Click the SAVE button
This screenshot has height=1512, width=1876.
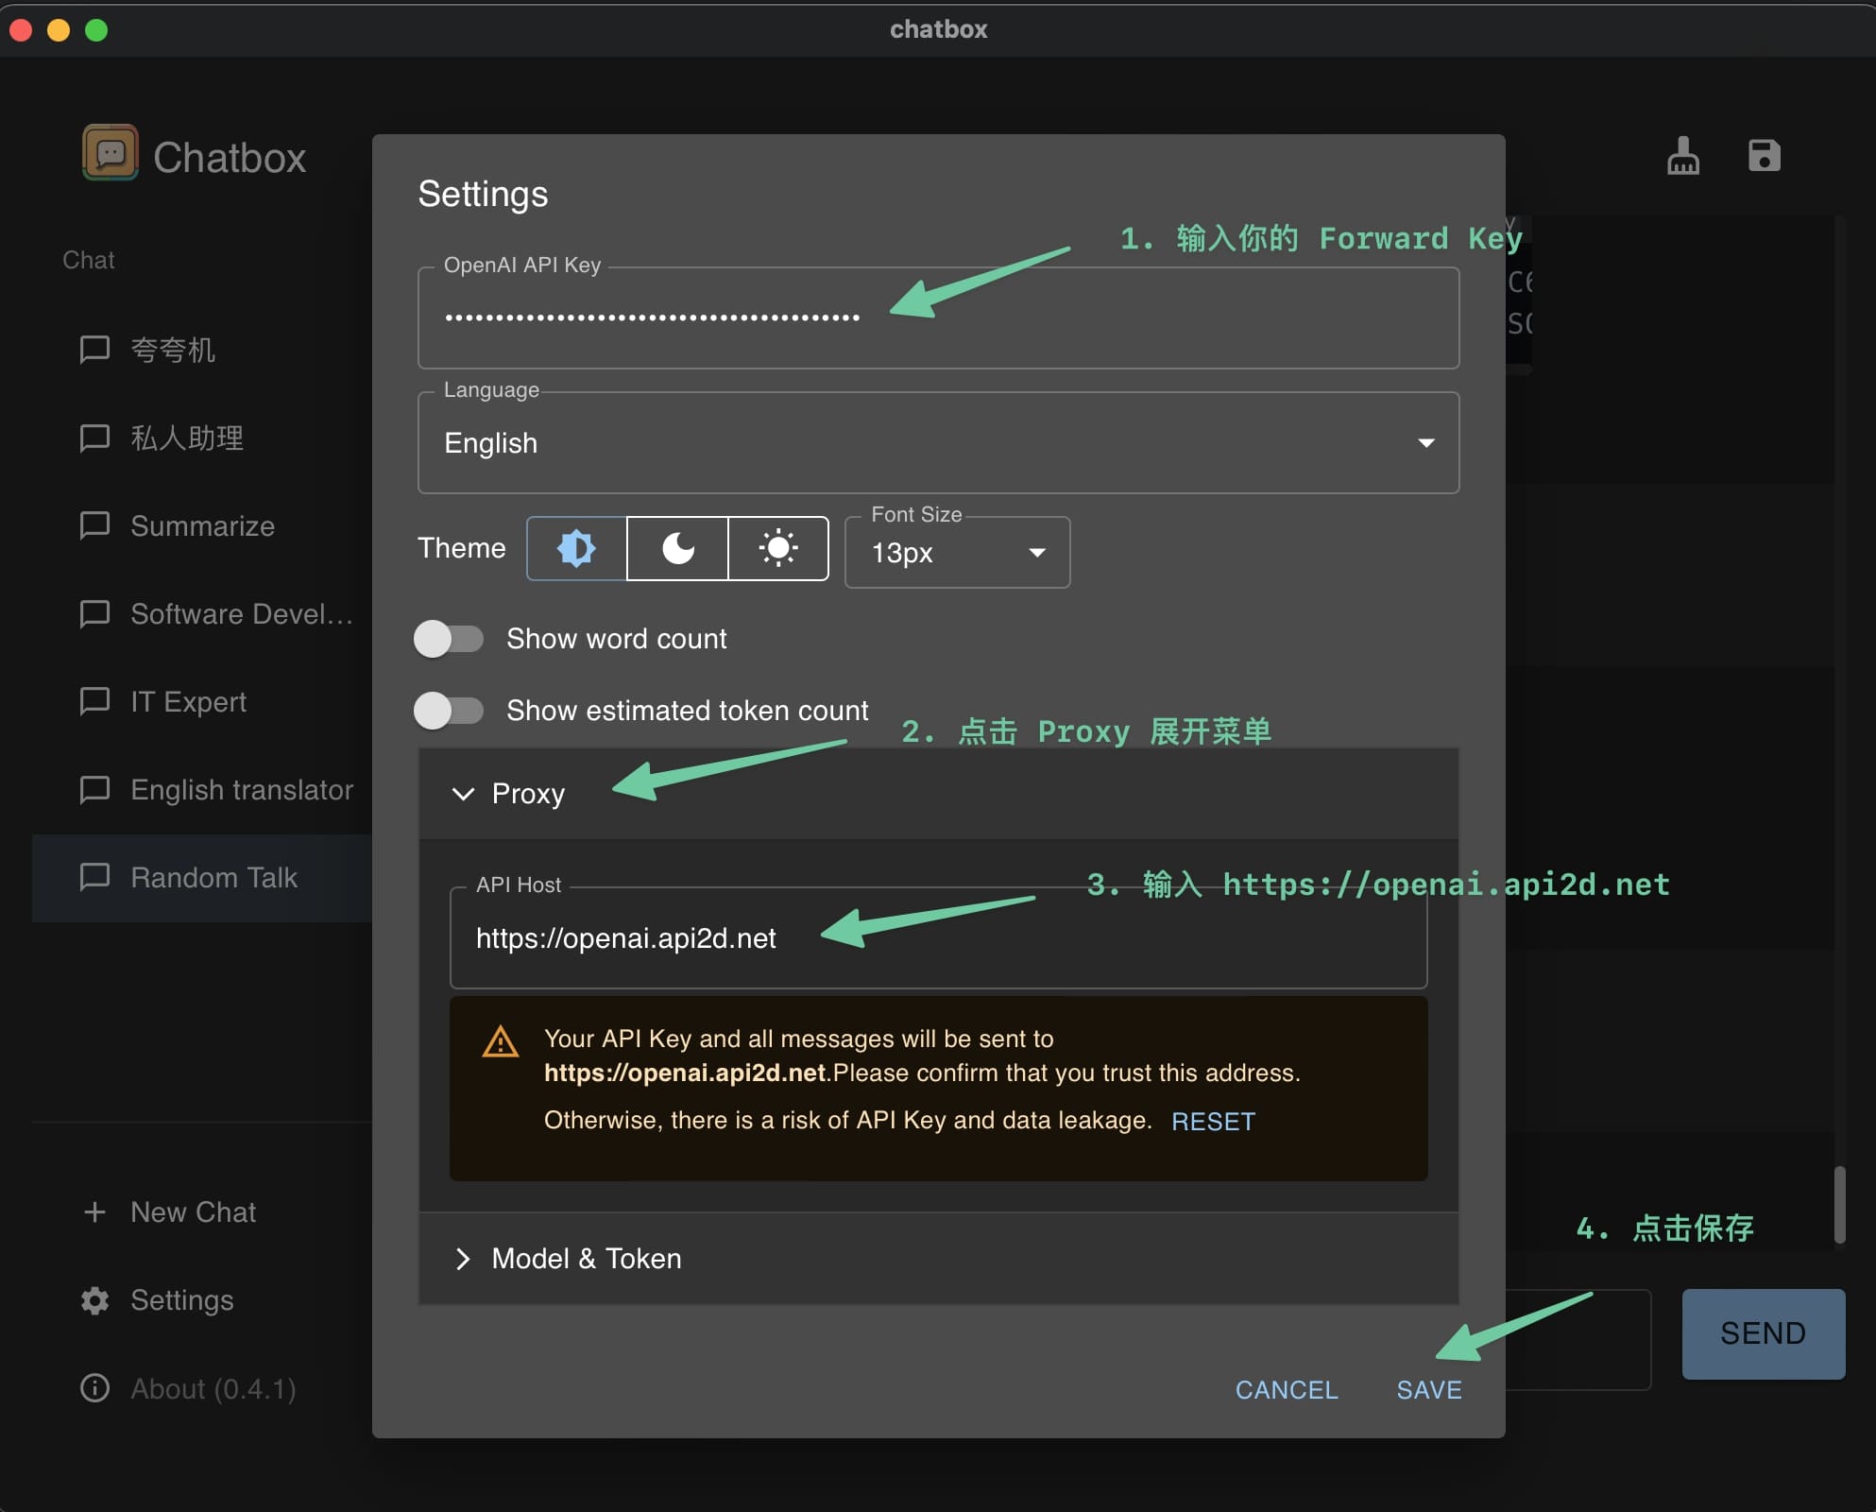[1428, 1389]
